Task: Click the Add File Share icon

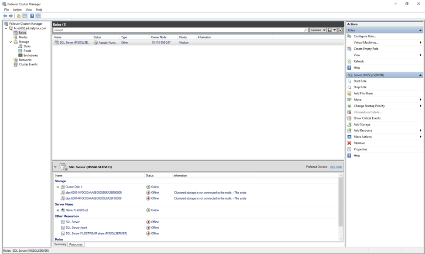Action: 349,94
